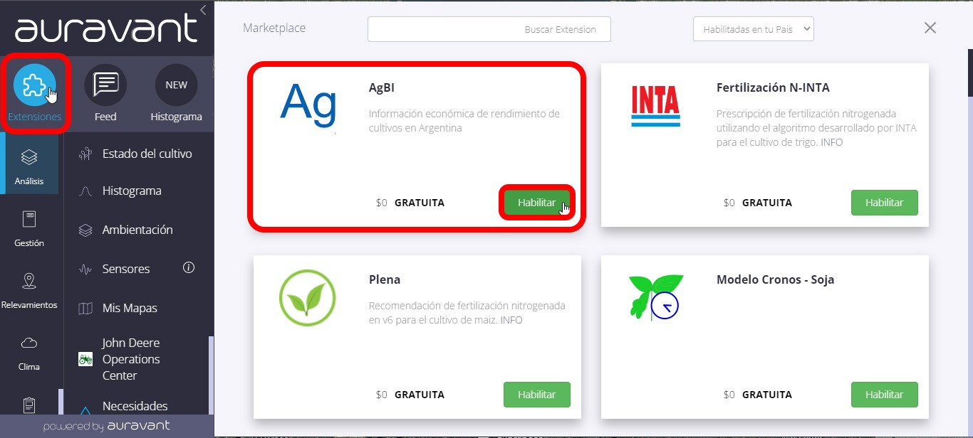
Task: Open the Gestión notebook icon
Action: coord(29,219)
